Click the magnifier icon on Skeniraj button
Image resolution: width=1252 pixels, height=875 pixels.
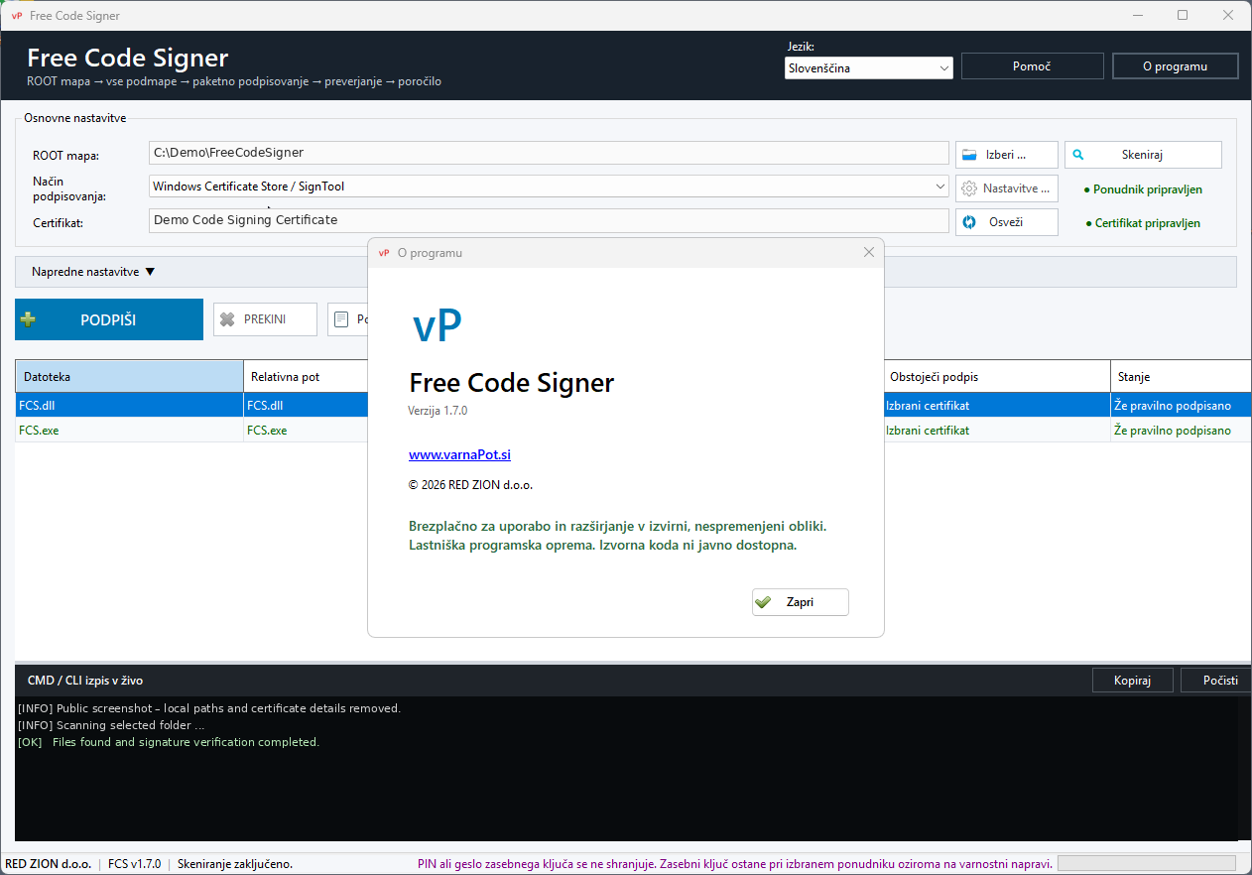coord(1078,155)
